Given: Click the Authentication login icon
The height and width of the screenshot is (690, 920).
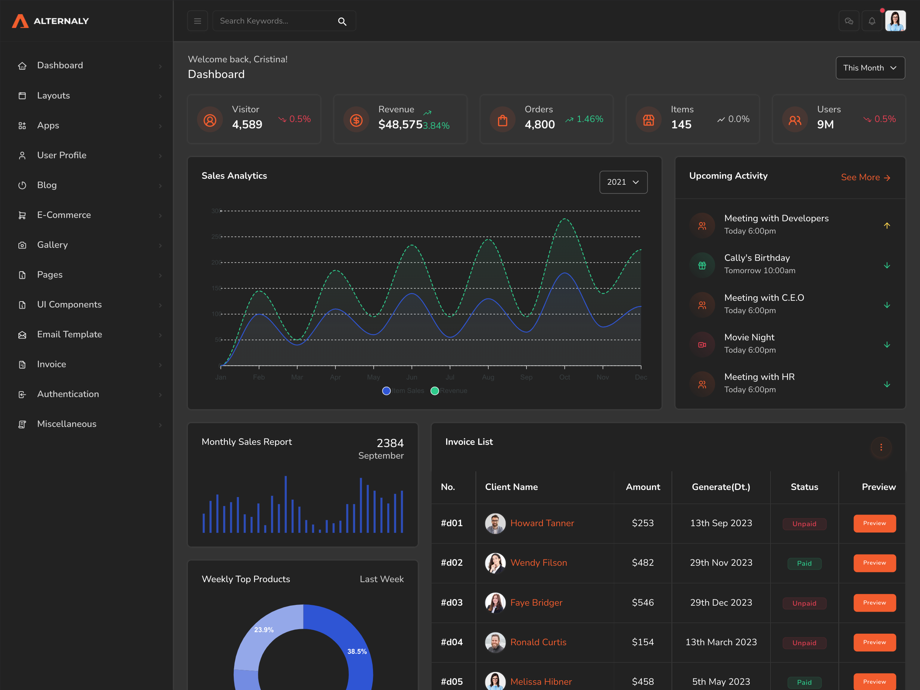Looking at the screenshot, I should pos(22,394).
